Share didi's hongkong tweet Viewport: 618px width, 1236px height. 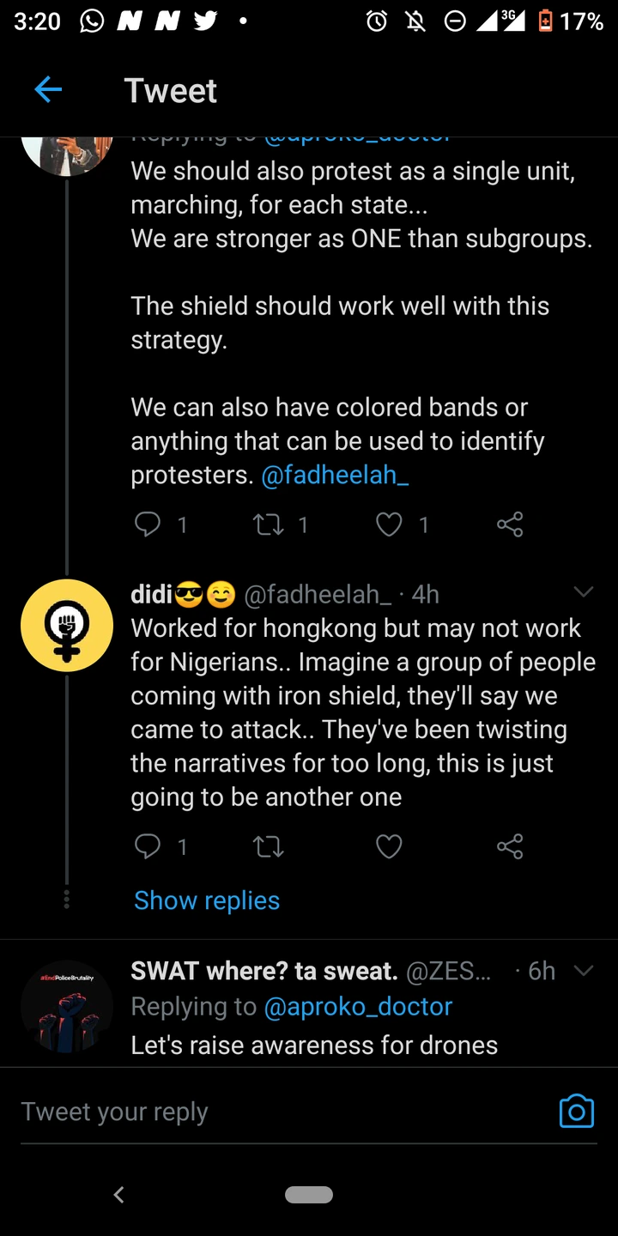pyautogui.click(x=510, y=847)
